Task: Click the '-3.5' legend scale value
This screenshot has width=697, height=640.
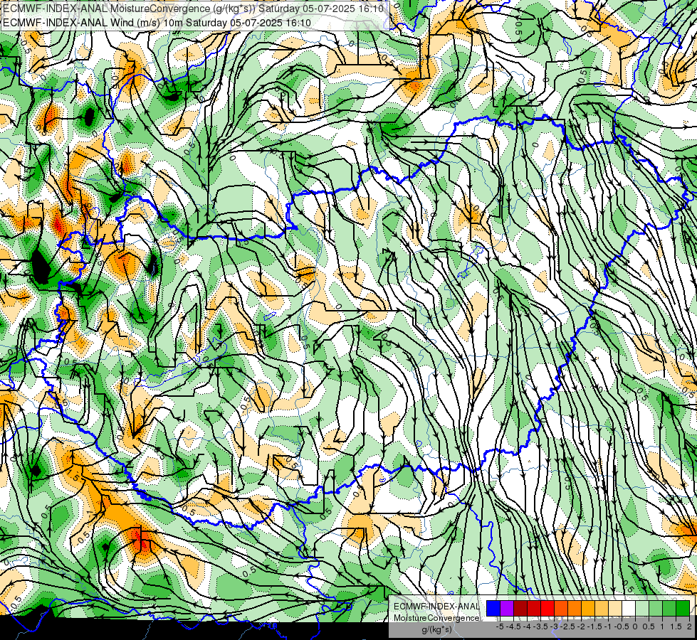Action: (540, 626)
